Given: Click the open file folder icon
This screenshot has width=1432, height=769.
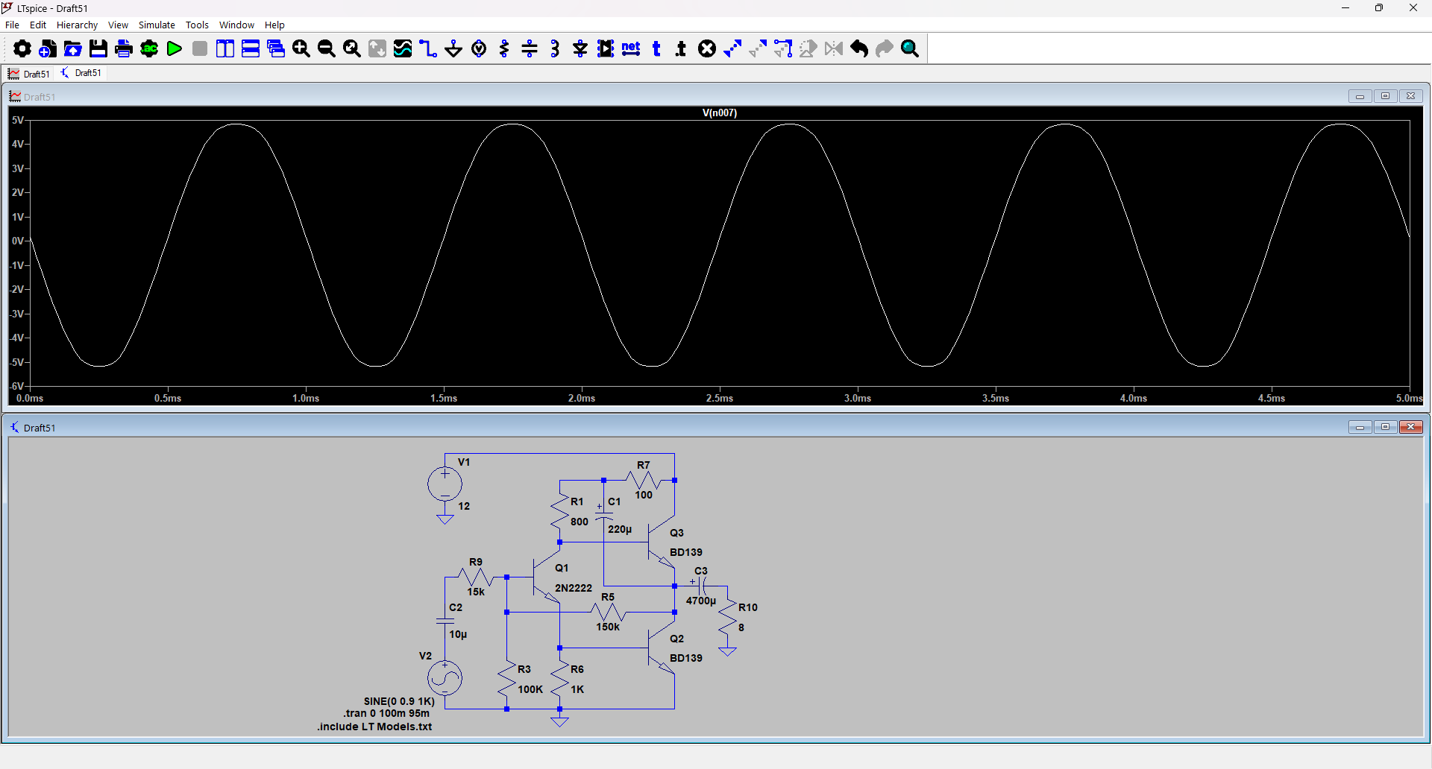Looking at the screenshot, I should pyautogui.click(x=73, y=49).
